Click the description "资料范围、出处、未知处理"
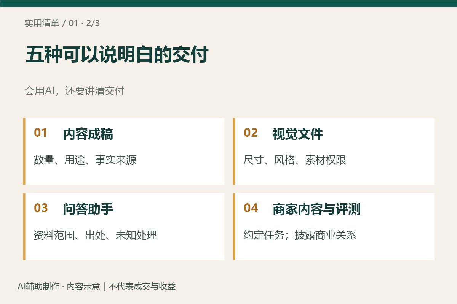 click(x=95, y=235)
